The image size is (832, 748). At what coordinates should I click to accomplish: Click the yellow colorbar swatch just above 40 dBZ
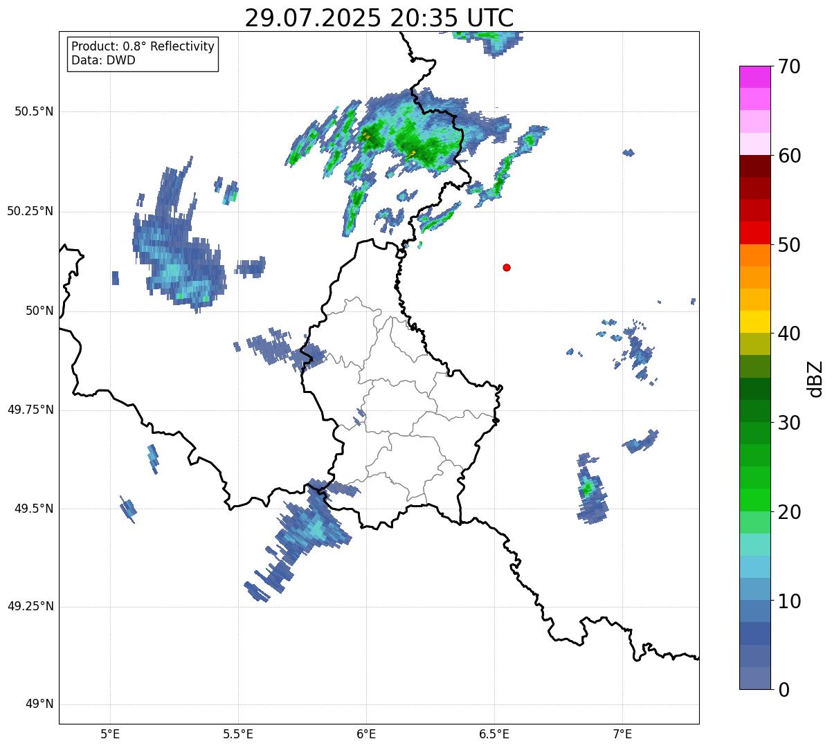tap(755, 322)
